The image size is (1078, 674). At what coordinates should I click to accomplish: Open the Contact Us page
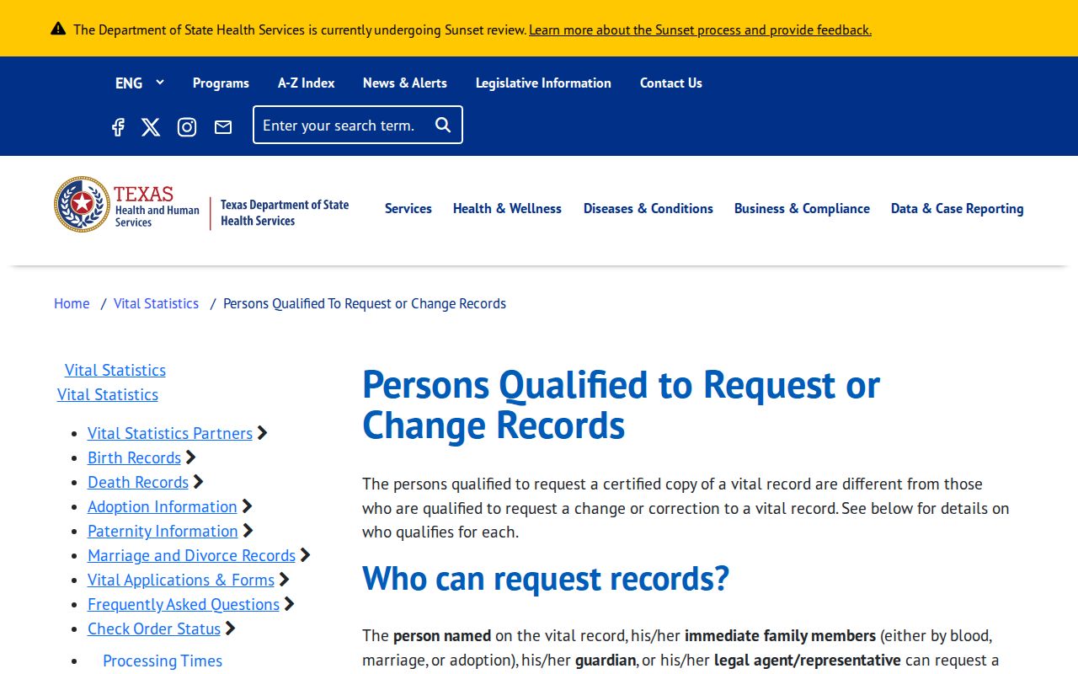pyautogui.click(x=671, y=83)
